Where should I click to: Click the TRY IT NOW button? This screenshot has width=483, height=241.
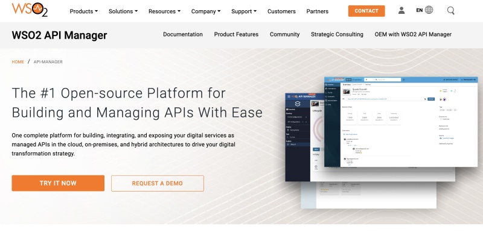[x=58, y=183]
